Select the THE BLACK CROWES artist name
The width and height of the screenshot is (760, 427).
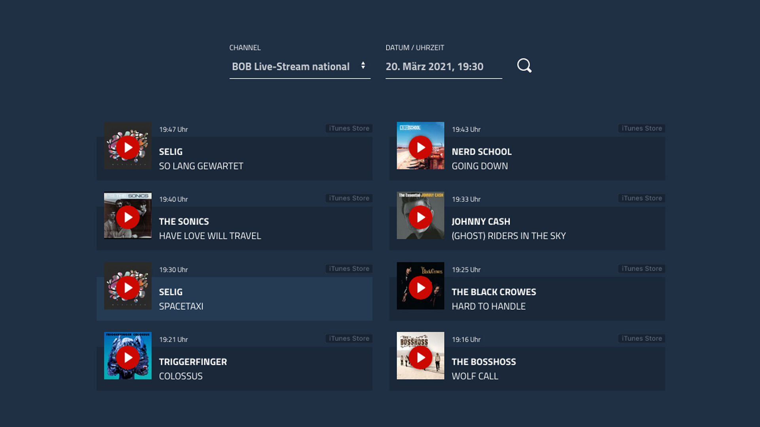494,292
